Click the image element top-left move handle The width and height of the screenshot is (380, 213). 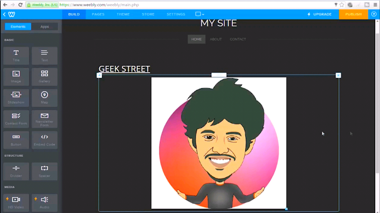(x=99, y=75)
